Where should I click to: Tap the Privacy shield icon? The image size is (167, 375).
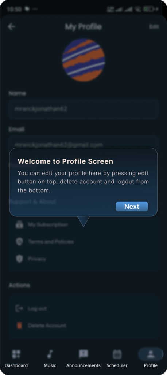click(20, 259)
